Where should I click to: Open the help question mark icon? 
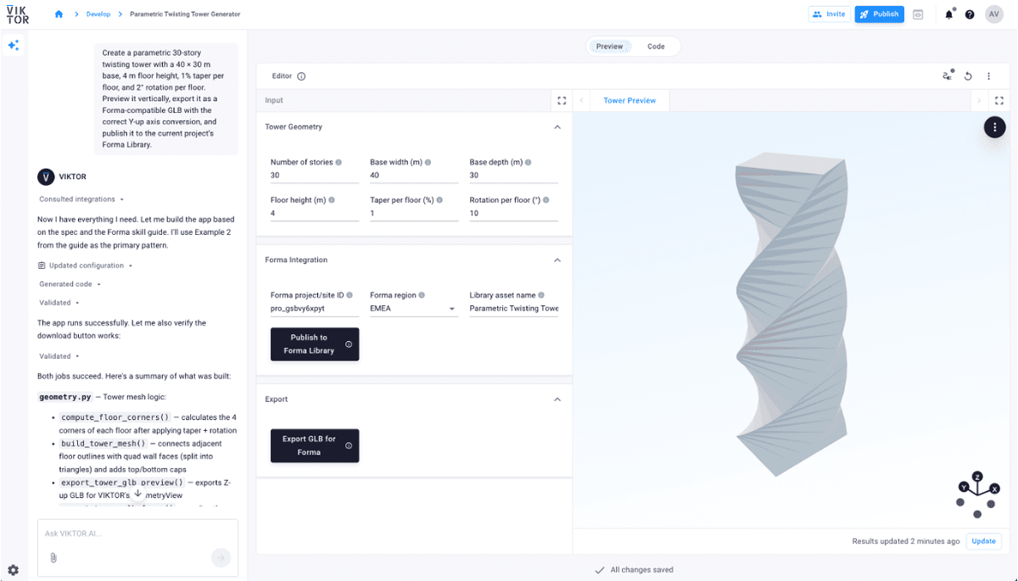point(970,14)
